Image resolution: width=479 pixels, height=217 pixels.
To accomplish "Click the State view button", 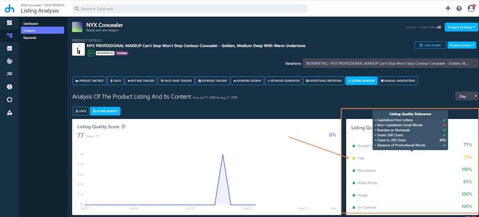I will [x=81, y=111].
